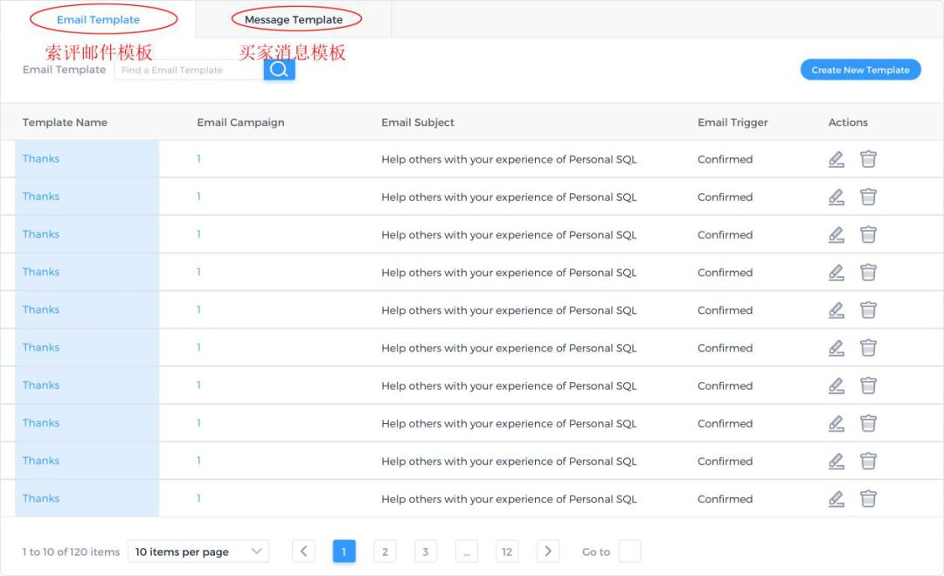Click the search magnifier icon button

[x=279, y=70]
